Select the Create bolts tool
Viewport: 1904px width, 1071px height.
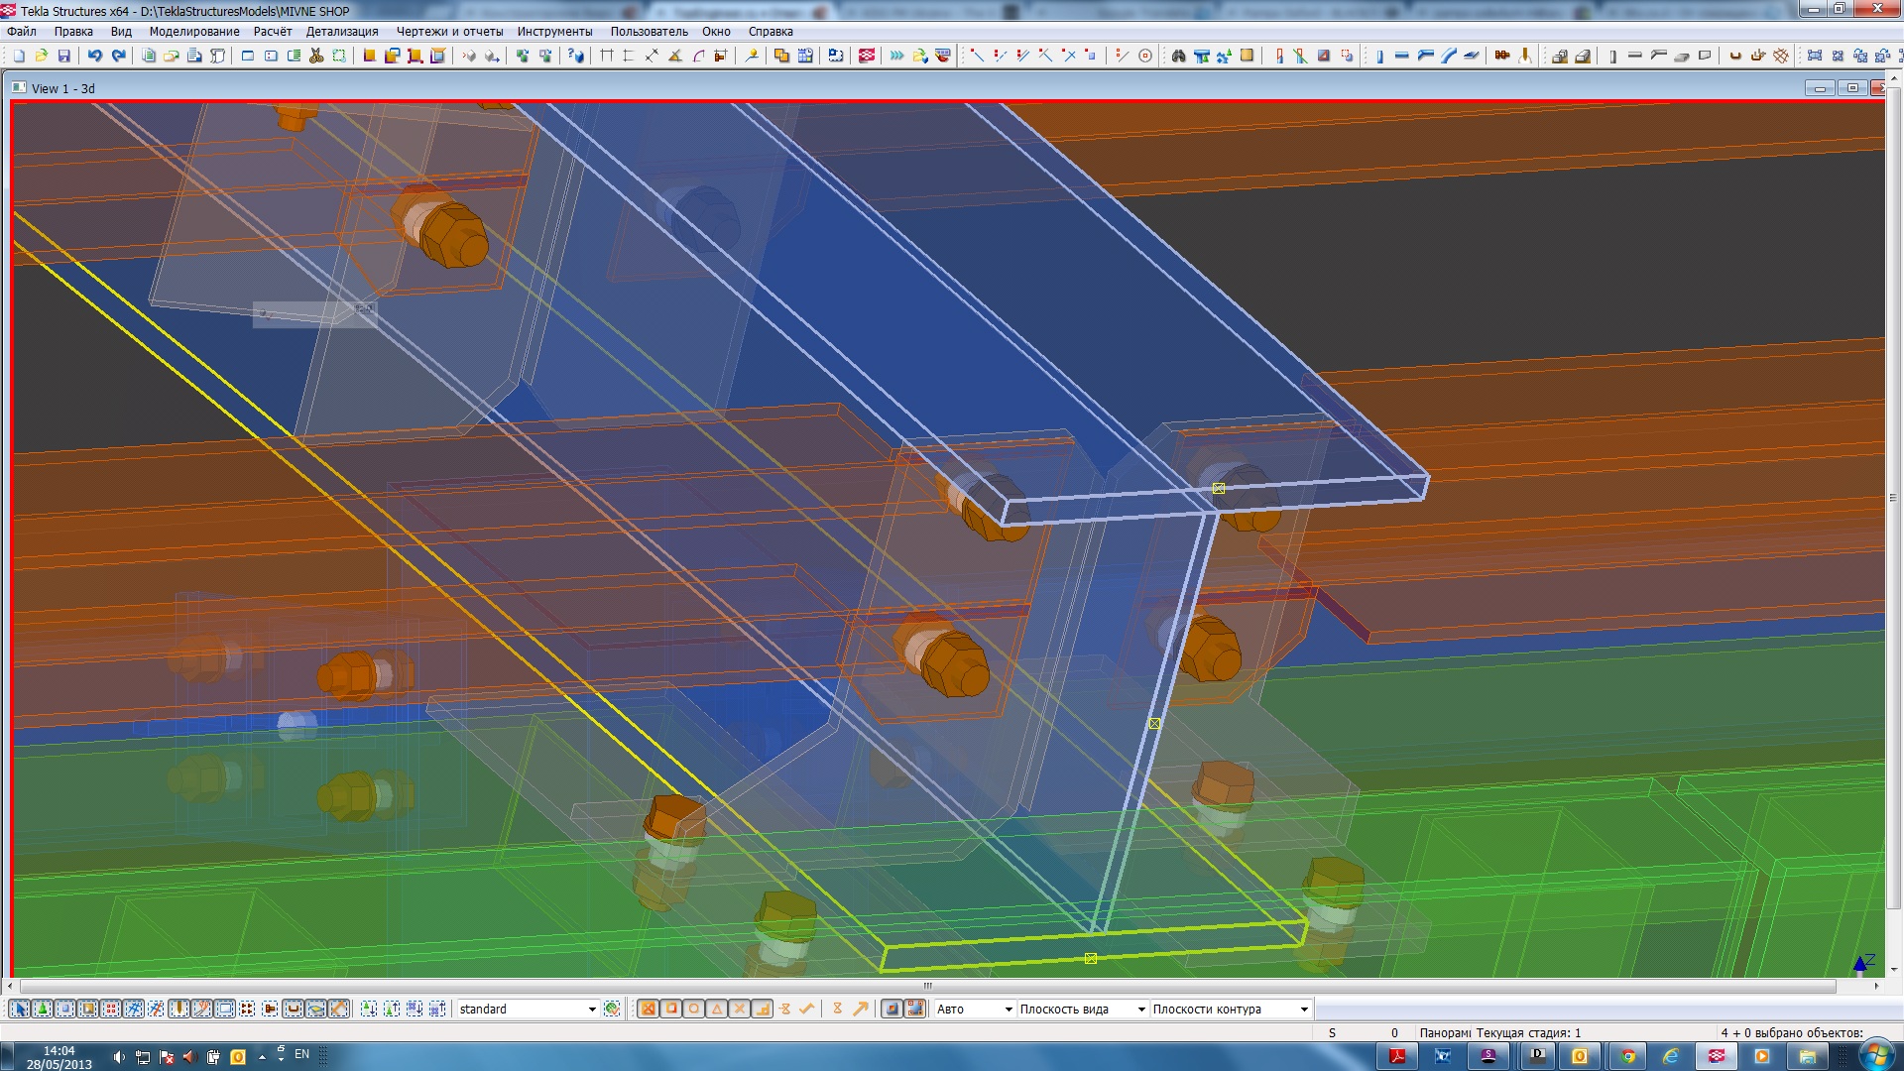[x=1501, y=56]
